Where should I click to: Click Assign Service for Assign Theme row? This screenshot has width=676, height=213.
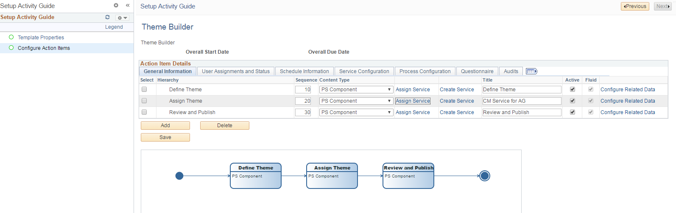(413, 101)
